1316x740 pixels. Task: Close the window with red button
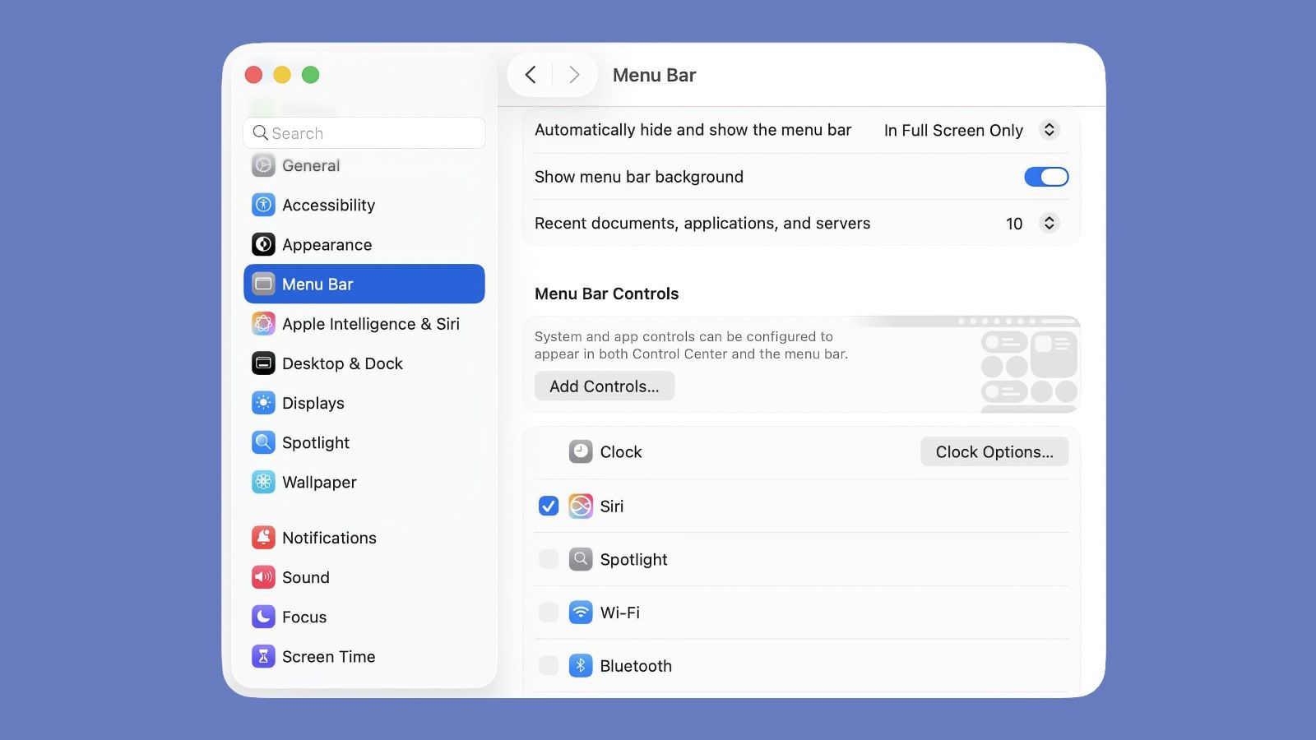253,75
